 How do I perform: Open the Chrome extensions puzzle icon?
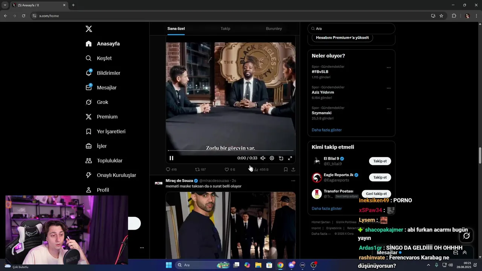(454, 16)
